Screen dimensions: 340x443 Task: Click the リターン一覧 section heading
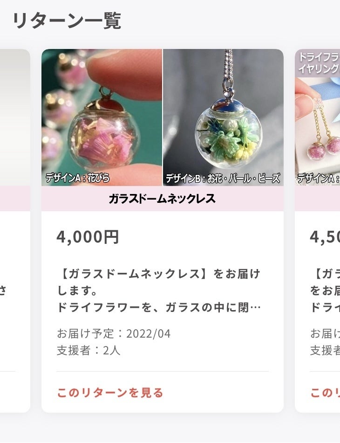pos(67,21)
